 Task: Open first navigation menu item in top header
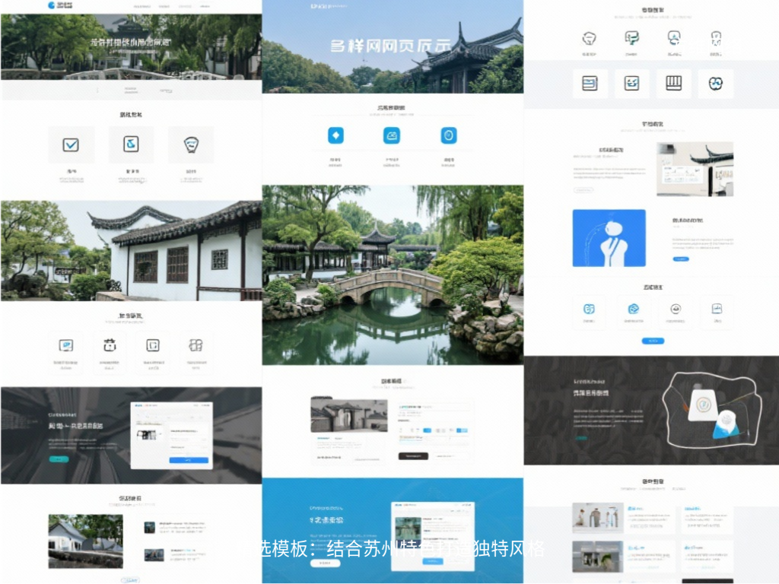pyautogui.click(x=141, y=6)
